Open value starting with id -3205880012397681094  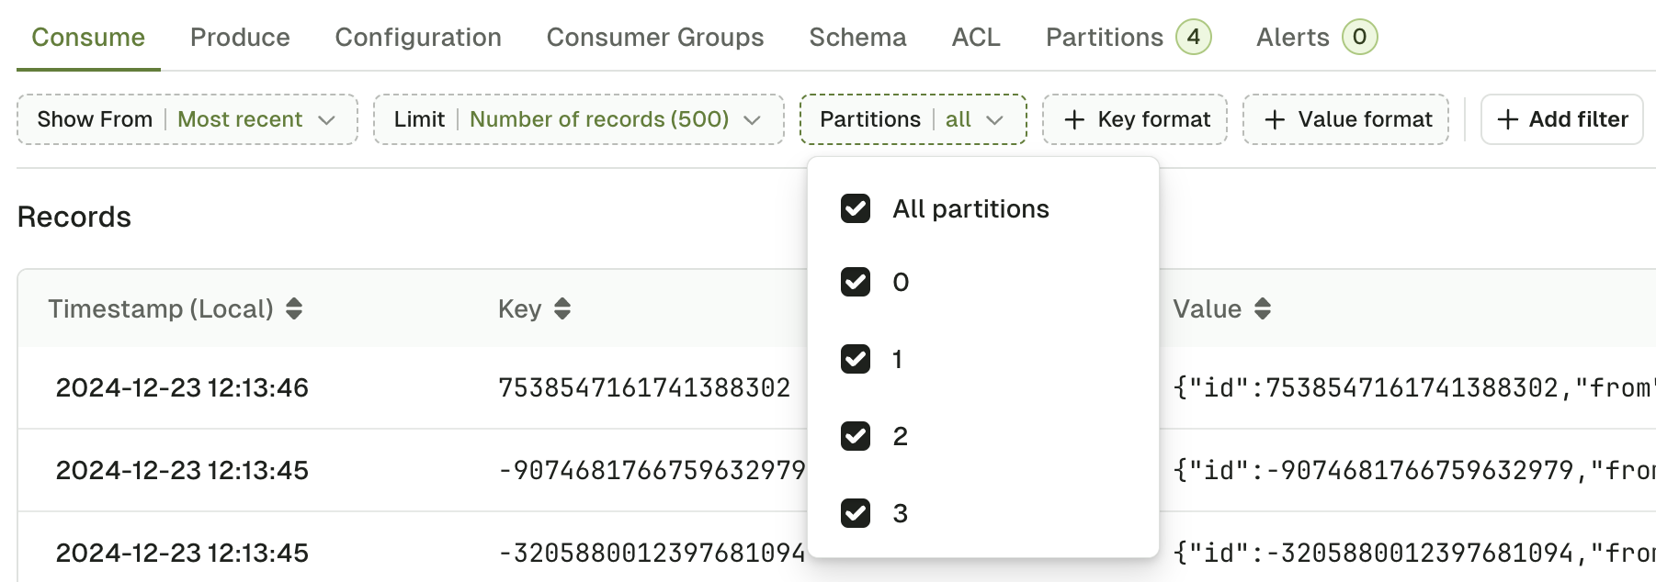[1414, 553]
